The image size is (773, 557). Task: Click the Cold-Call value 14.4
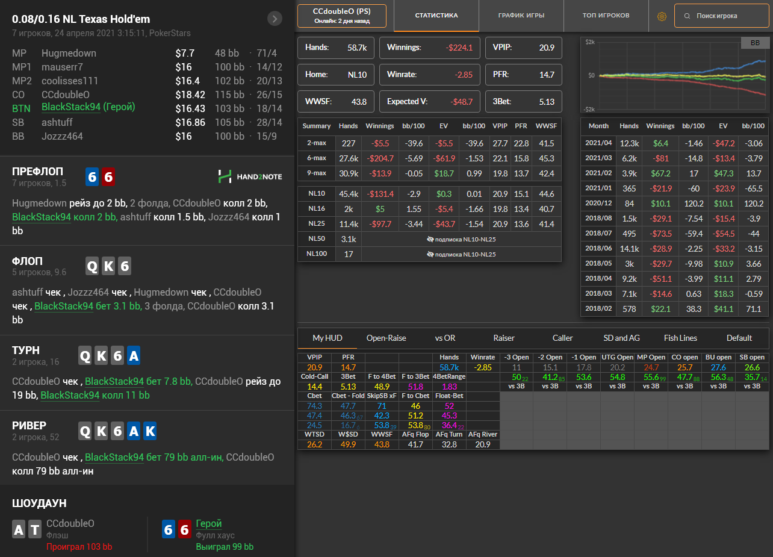314,387
